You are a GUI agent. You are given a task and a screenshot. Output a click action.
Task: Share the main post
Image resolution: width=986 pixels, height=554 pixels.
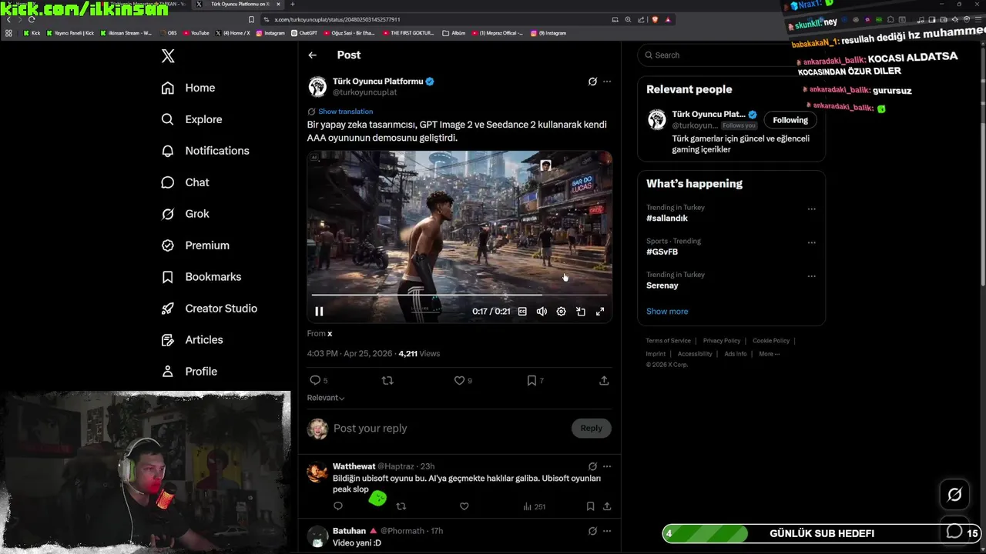pyautogui.click(x=604, y=381)
